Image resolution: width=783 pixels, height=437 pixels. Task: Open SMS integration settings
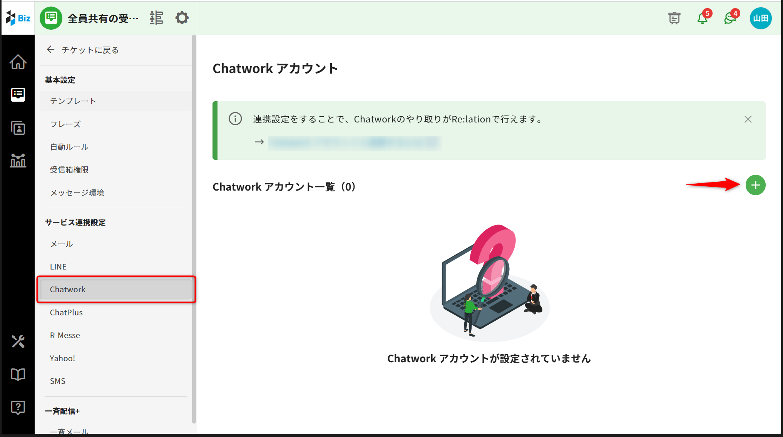[115, 381]
